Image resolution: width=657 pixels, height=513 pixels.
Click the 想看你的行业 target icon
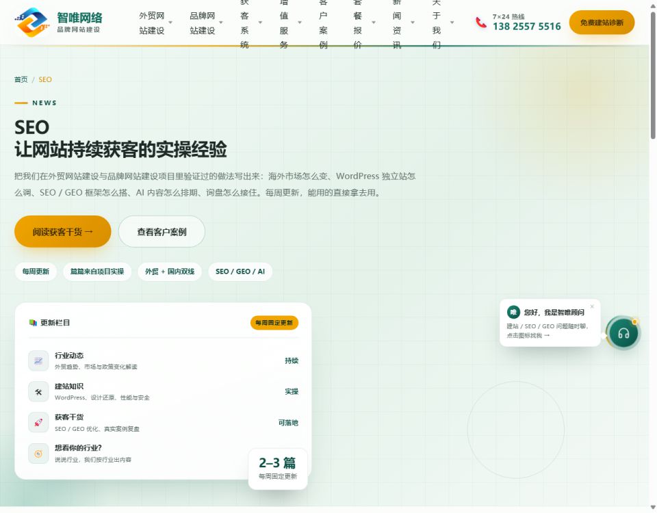[x=38, y=453]
